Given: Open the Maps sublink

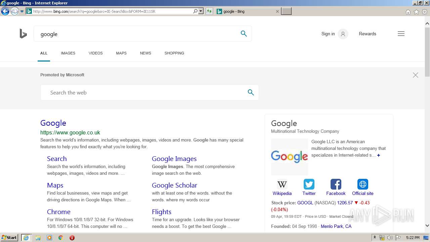Looking at the screenshot, I should [x=55, y=185].
